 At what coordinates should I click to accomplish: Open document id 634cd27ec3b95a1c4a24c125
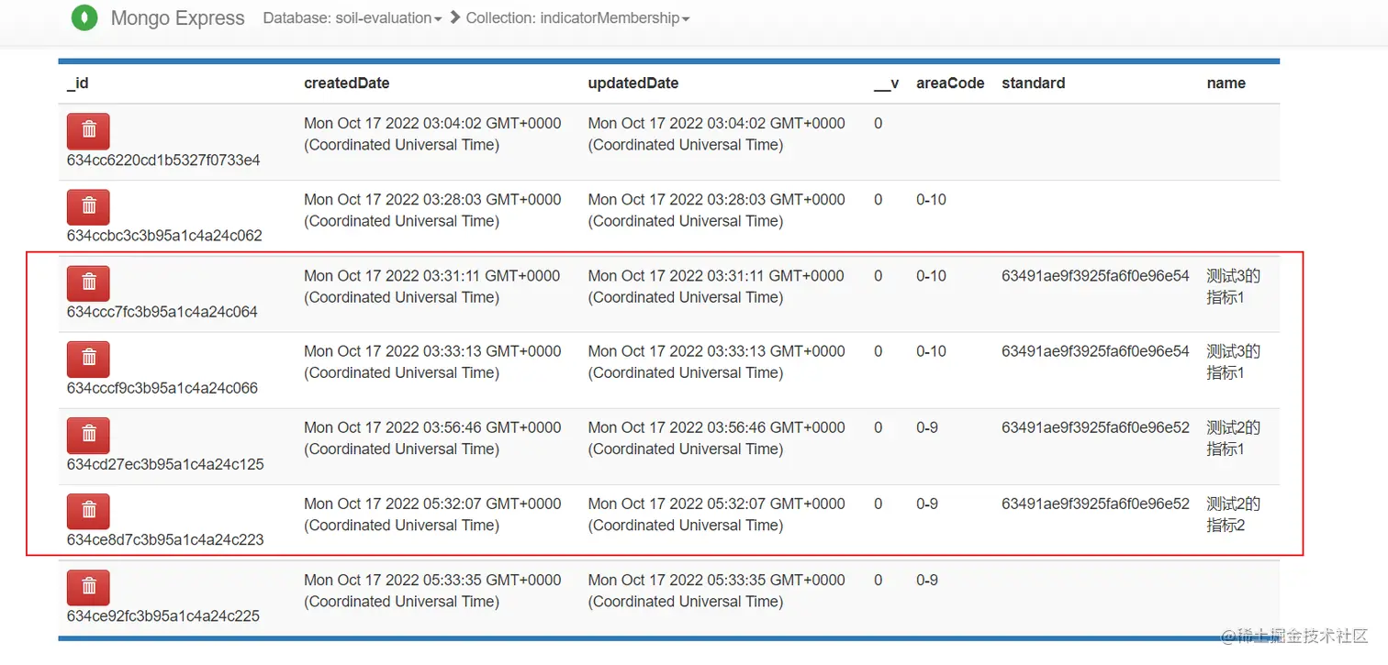click(165, 464)
